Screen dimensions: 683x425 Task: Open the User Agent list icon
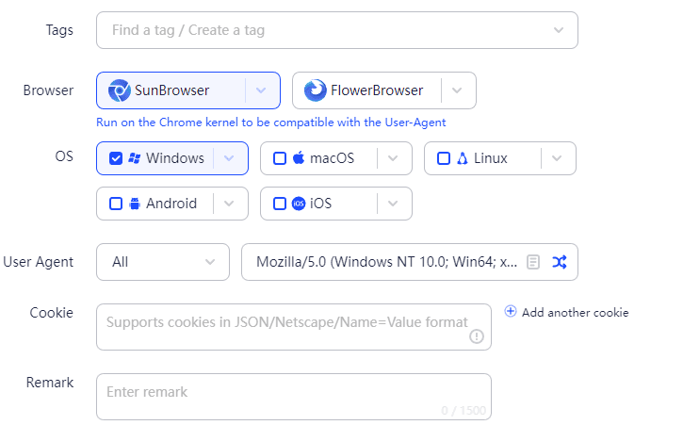pos(533,262)
